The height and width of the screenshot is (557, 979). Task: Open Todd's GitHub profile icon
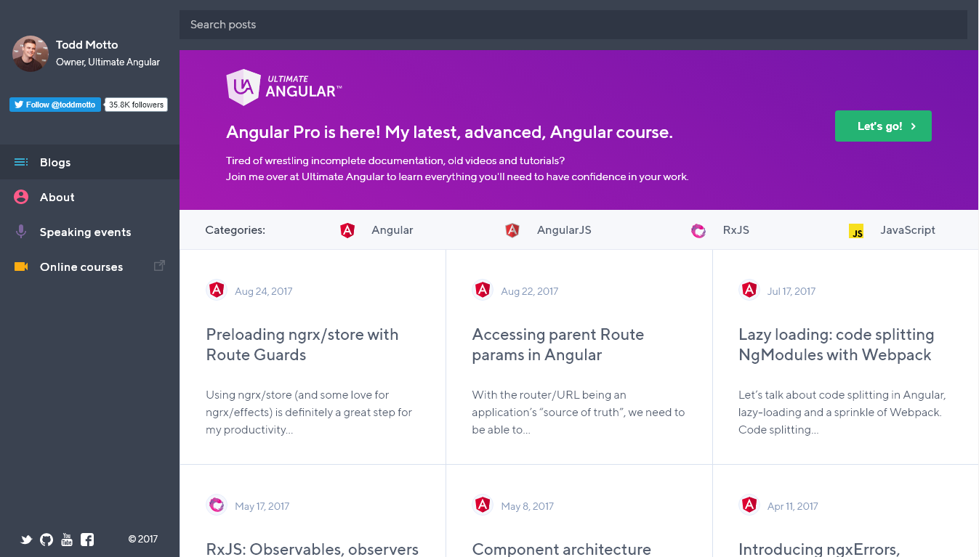[47, 540]
